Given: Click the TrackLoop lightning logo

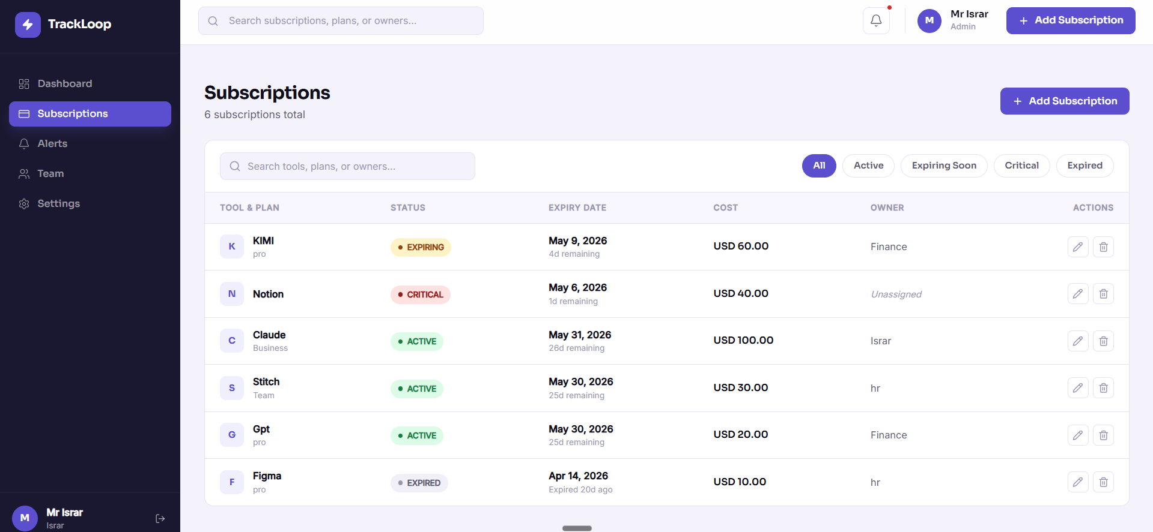Looking at the screenshot, I should coord(28,25).
